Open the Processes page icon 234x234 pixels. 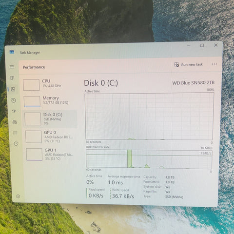(12, 78)
